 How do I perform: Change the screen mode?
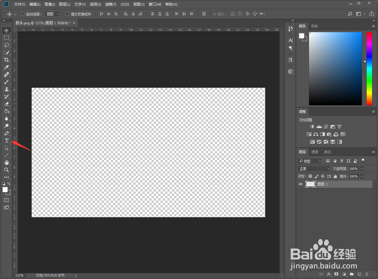click(x=7, y=208)
